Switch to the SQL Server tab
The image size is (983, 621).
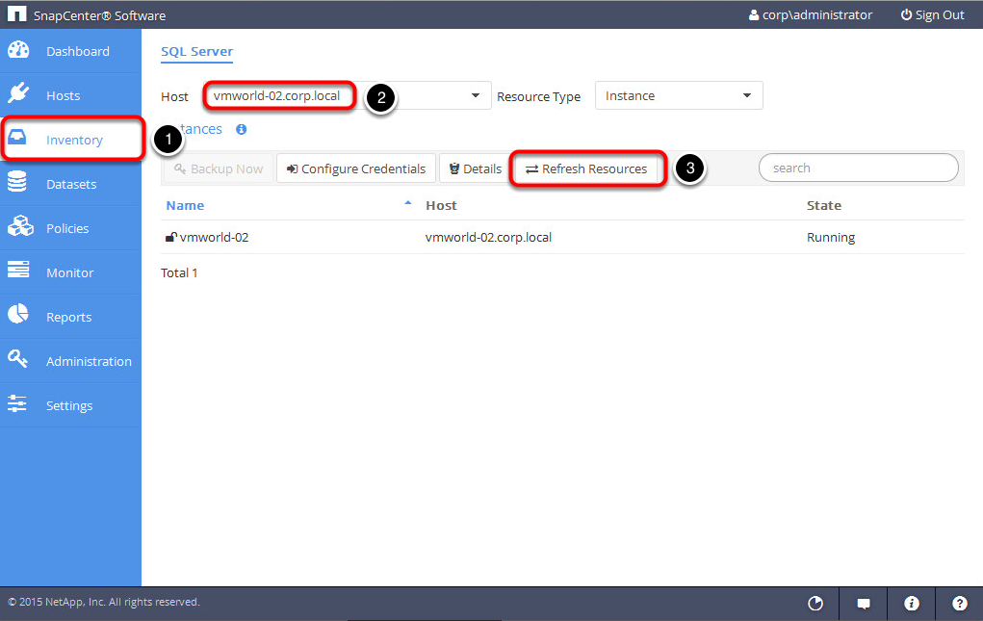[196, 52]
